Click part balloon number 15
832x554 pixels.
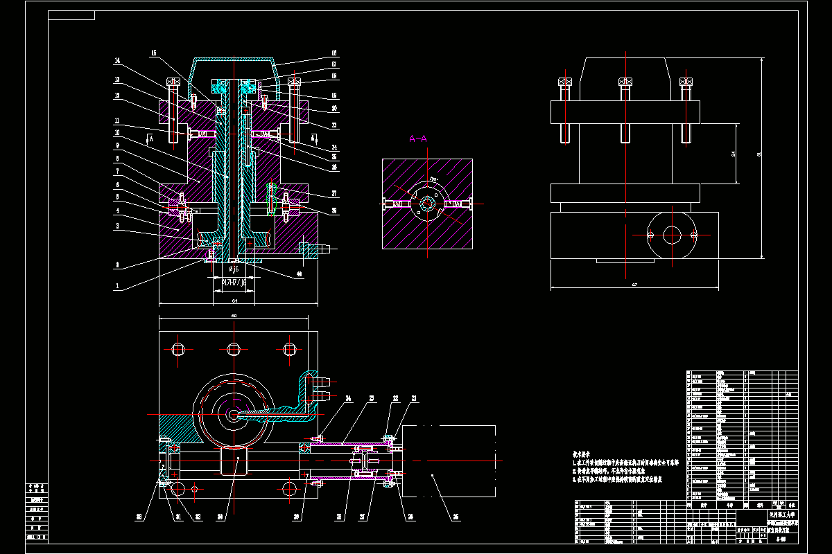click(x=153, y=52)
